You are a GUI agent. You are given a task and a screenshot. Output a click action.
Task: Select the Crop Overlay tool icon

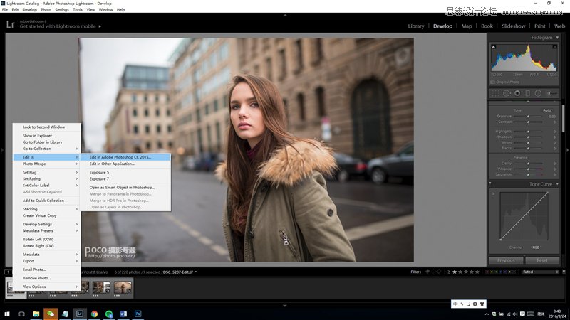coord(495,93)
